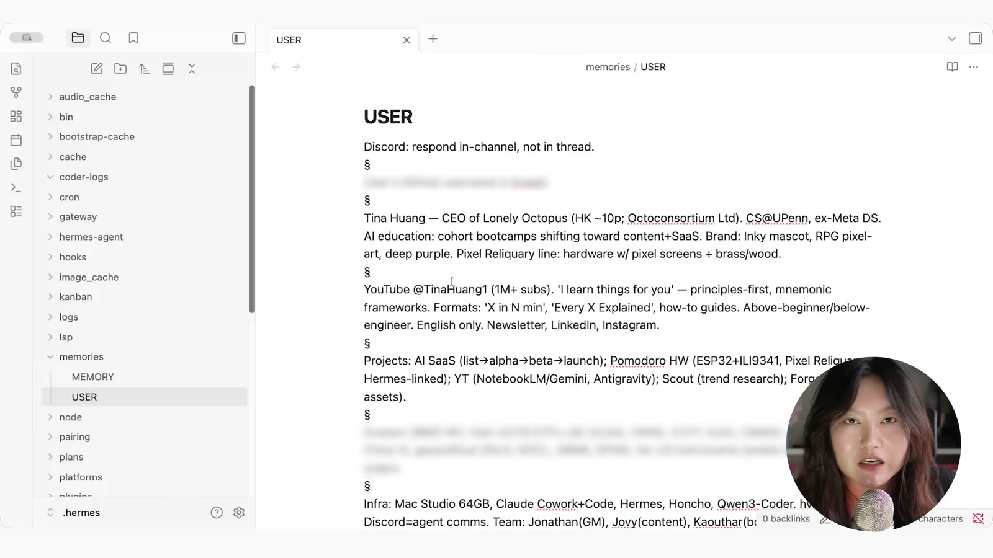The width and height of the screenshot is (993, 558).
Task: Open graph view from the ribbon
Action: click(x=16, y=92)
